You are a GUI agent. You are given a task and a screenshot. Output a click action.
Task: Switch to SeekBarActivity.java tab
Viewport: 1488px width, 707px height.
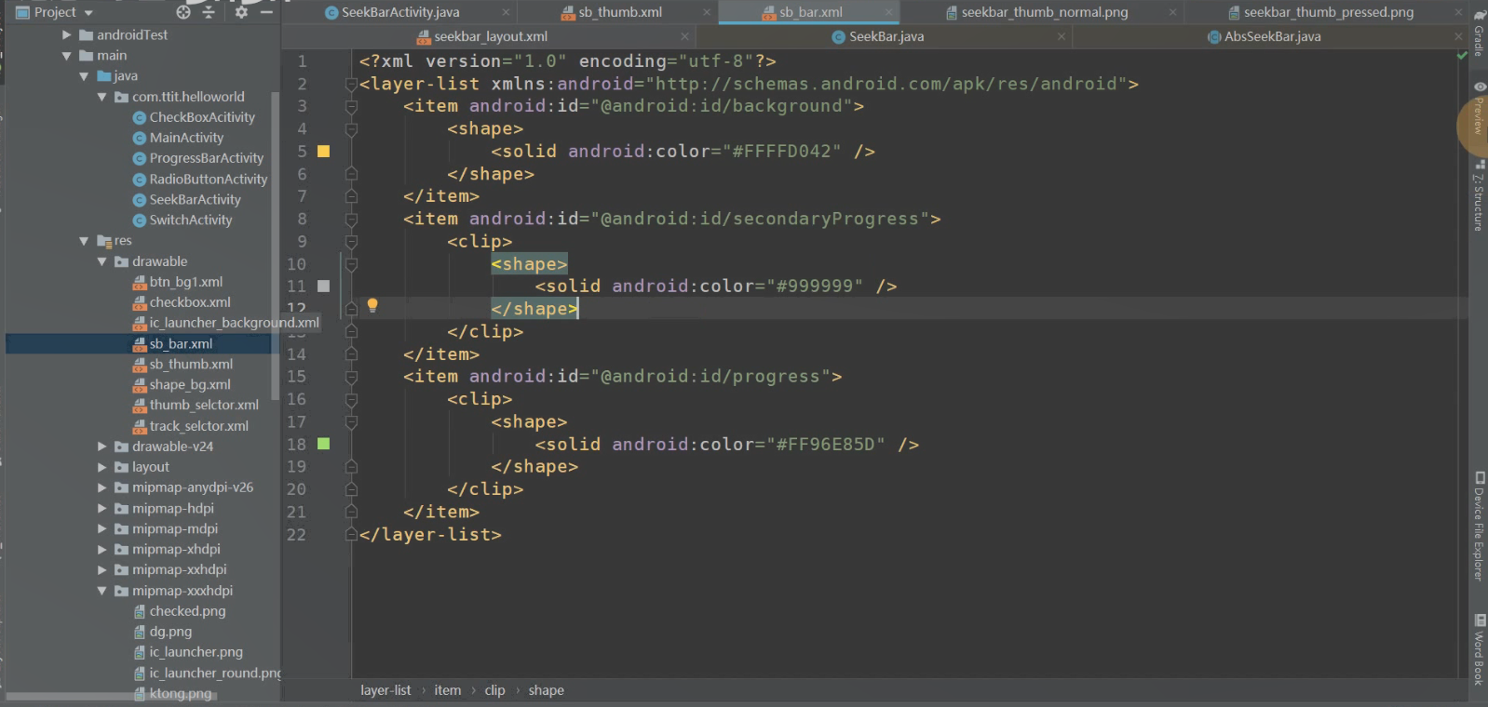[x=400, y=12]
